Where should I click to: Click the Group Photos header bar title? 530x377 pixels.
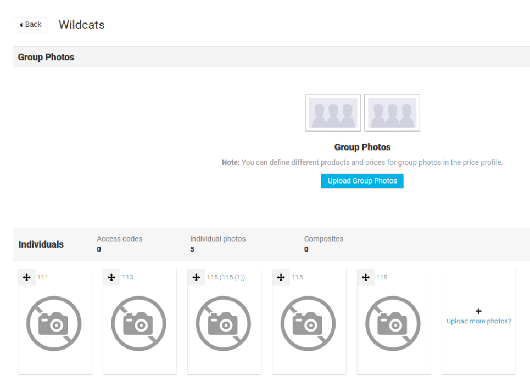coord(46,58)
